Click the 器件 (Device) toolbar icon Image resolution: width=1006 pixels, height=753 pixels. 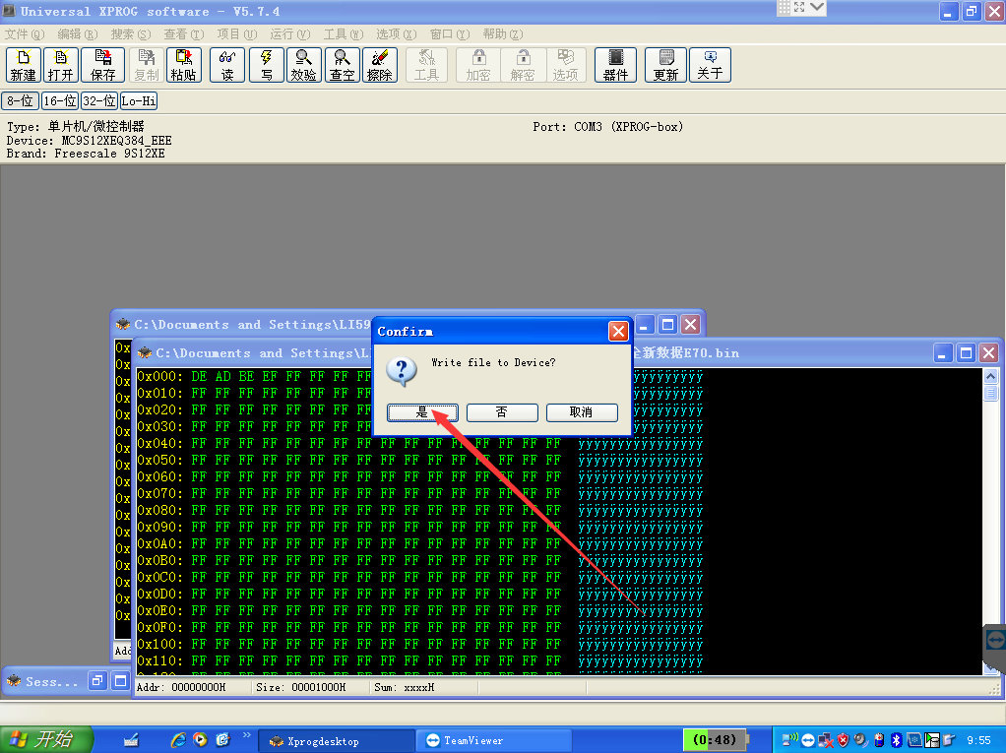615,65
